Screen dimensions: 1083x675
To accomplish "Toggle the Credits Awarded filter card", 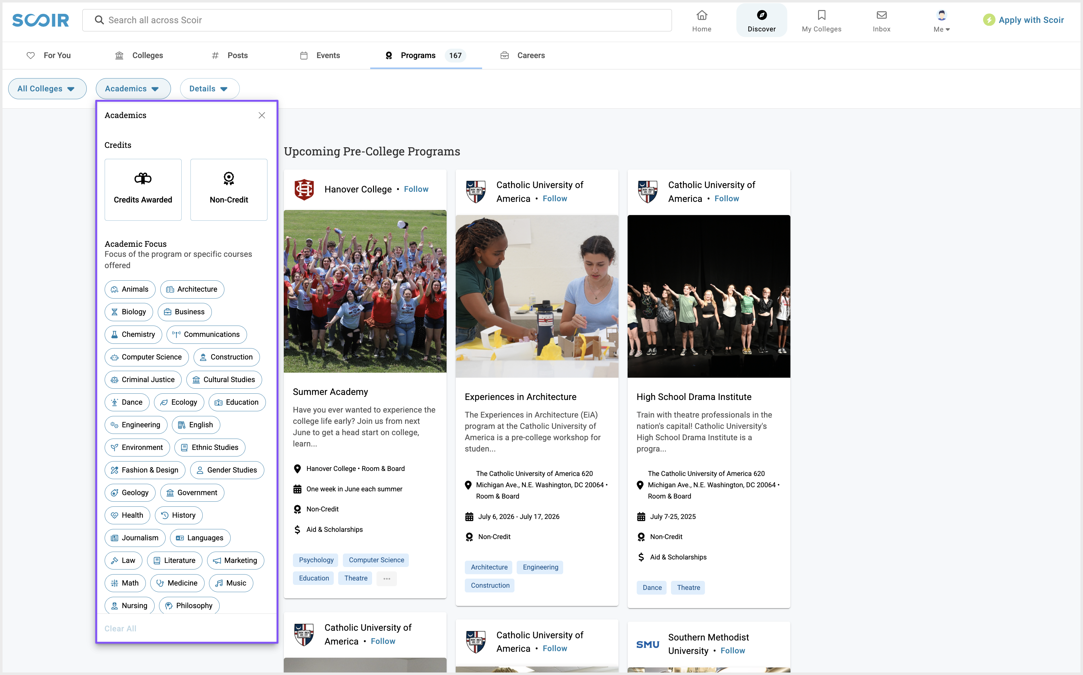I will click(x=143, y=190).
